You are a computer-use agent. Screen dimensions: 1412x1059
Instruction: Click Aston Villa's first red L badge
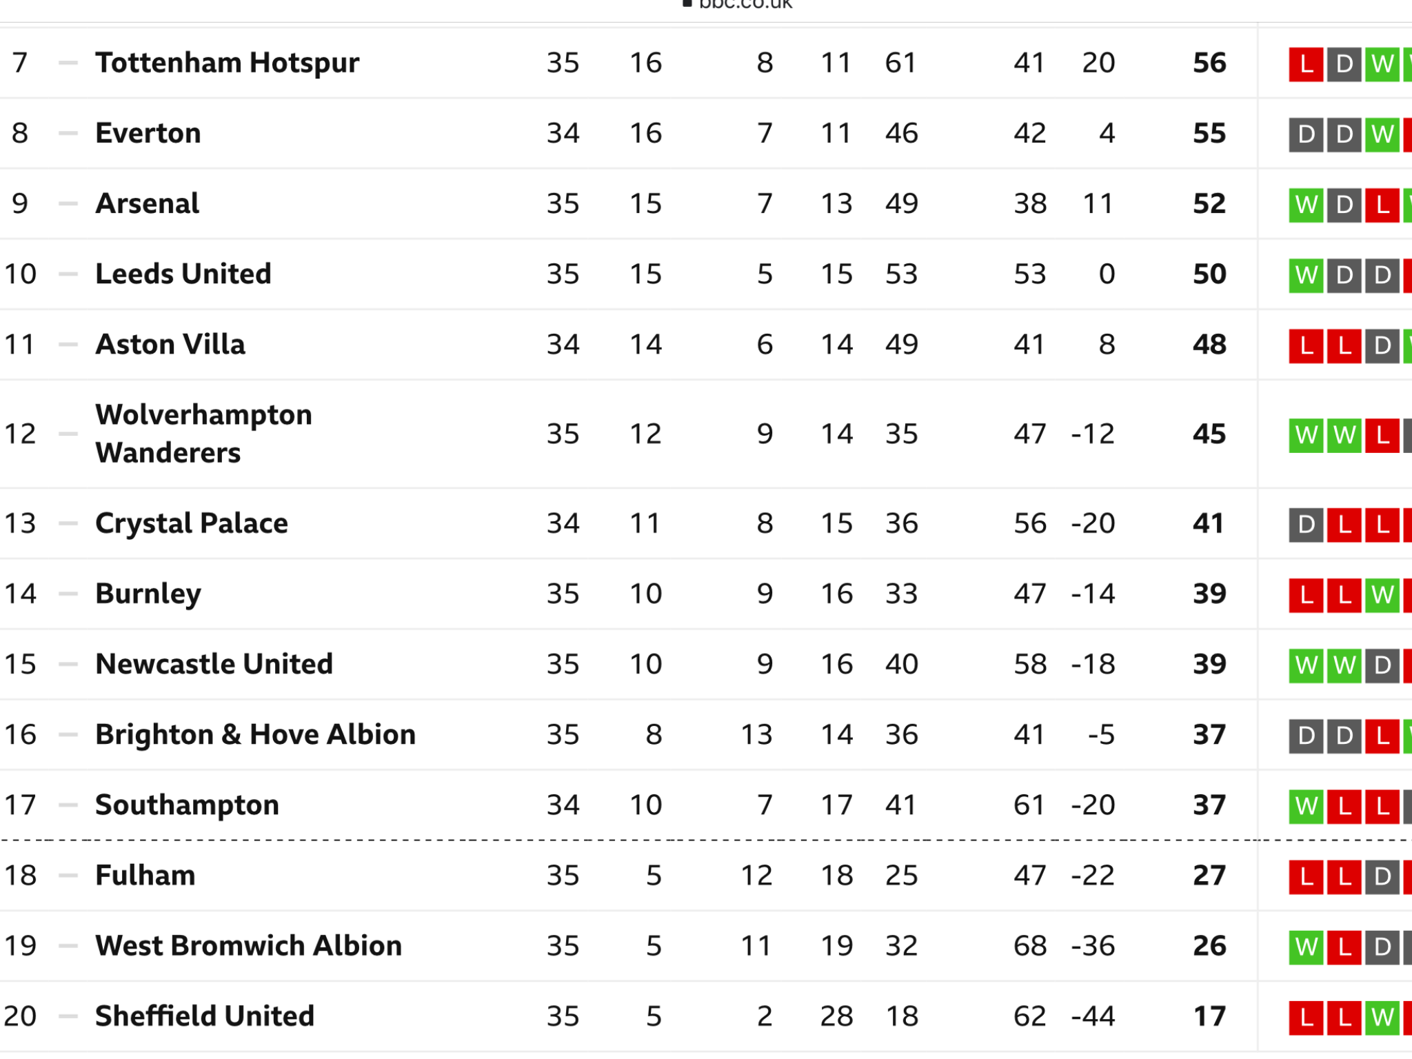pyautogui.click(x=1306, y=345)
